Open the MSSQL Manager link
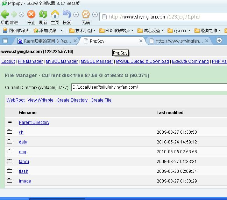The height and width of the screenshot is (200, 227). [97, 61]
